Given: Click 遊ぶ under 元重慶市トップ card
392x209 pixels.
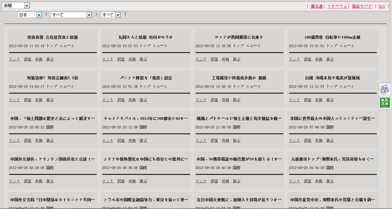Looking at the screenshot, I should point(330,181).
